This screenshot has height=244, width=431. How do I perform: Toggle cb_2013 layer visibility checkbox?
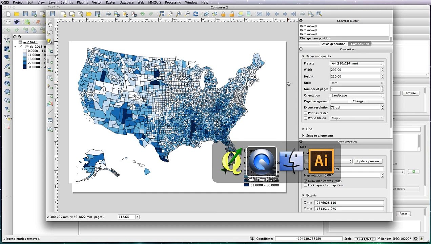21,46
